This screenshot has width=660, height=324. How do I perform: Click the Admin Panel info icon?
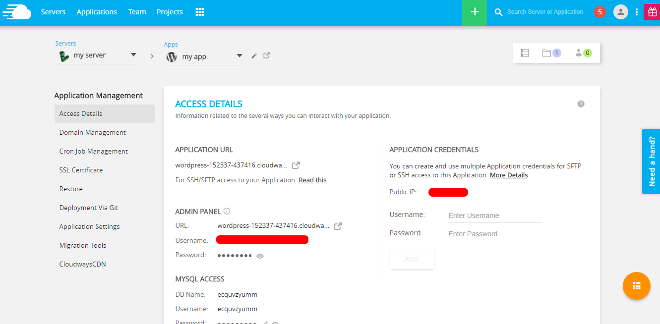tap(227, 211)
